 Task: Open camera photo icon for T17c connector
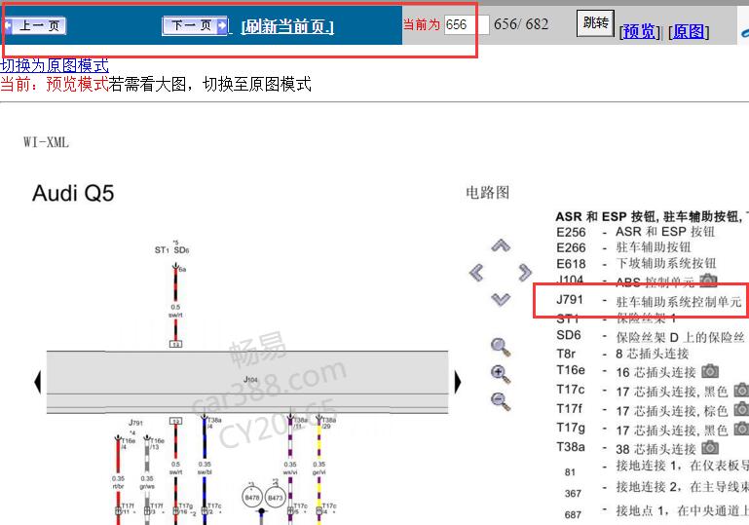click(x=741, y=390)
